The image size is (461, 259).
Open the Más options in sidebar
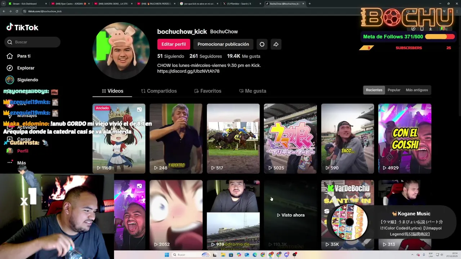pos(21,163)
